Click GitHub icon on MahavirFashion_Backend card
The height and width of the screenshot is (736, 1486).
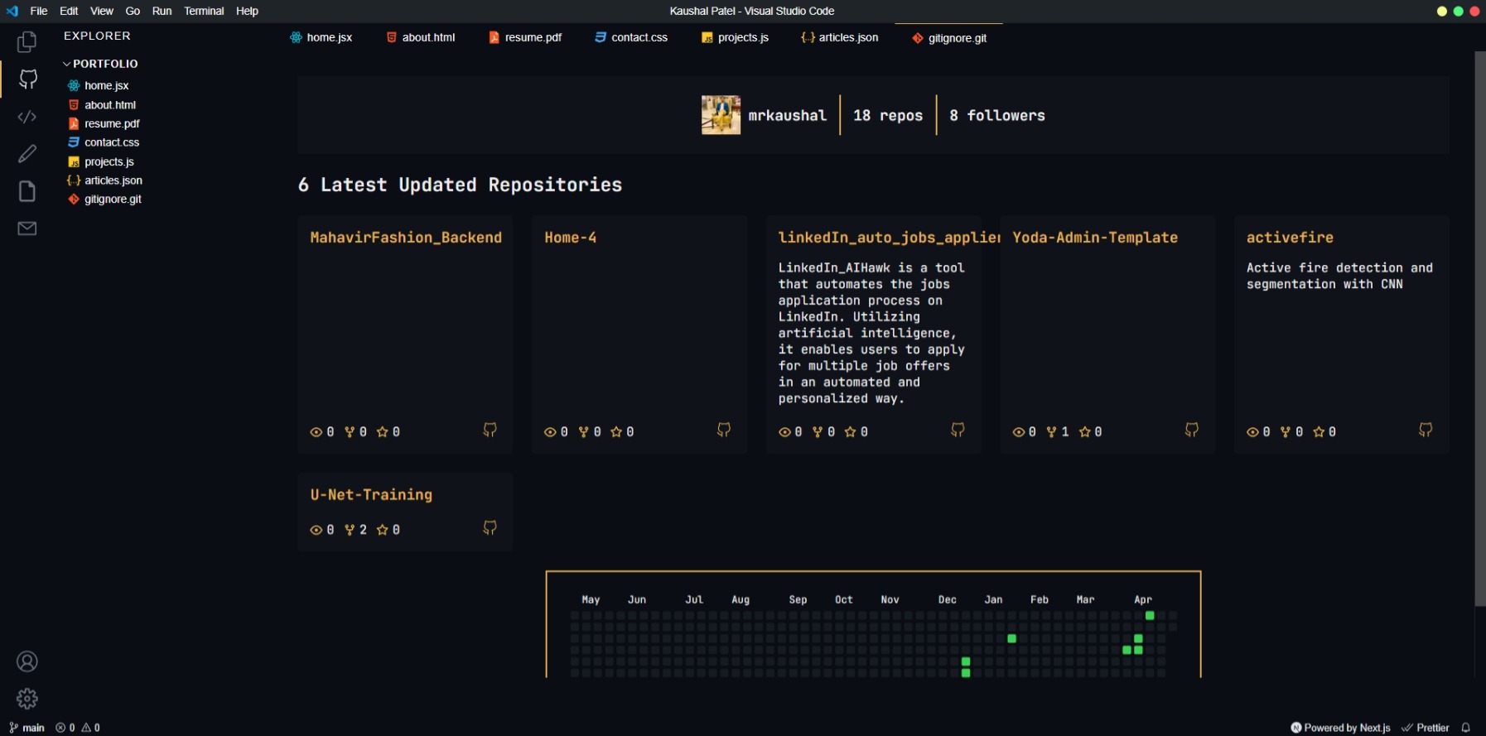pos(490,430)
